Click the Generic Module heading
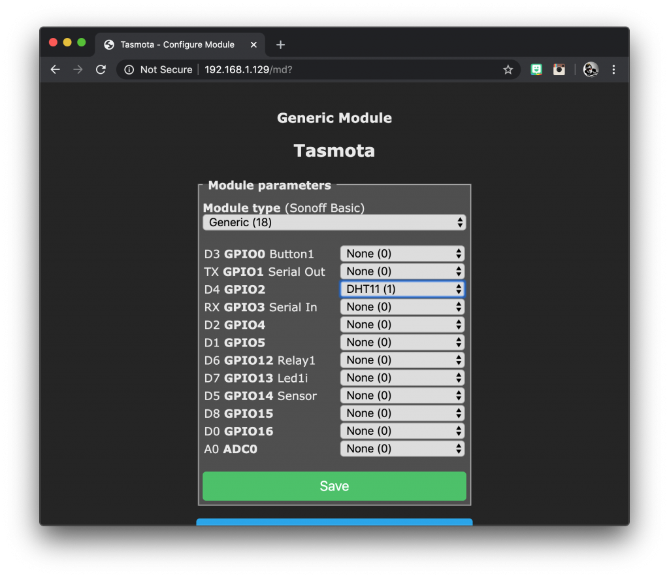The image size is (669, 578). pos(334,118)
